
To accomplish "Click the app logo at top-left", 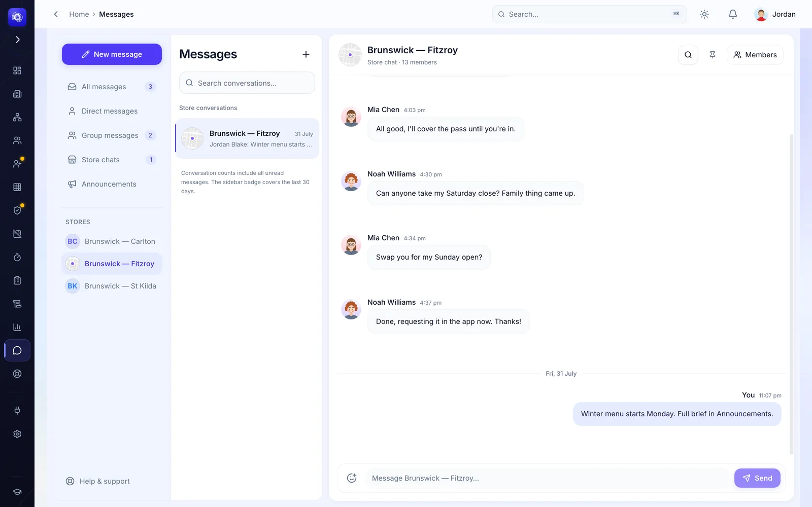I will [17, 17].
